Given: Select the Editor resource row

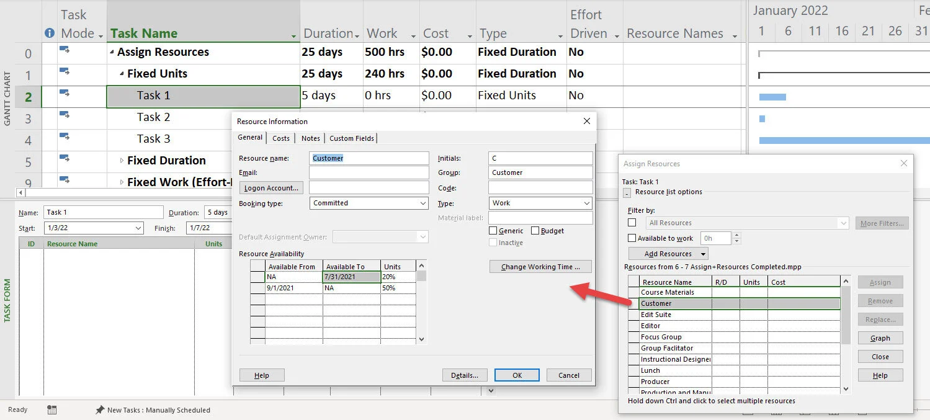Looking at the screenshot, I should tap(740, 326).
